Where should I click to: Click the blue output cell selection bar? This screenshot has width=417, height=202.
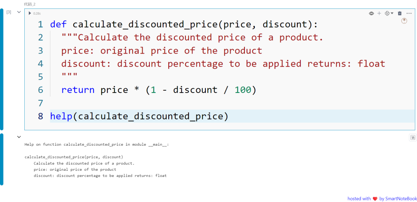pos(2,159)
